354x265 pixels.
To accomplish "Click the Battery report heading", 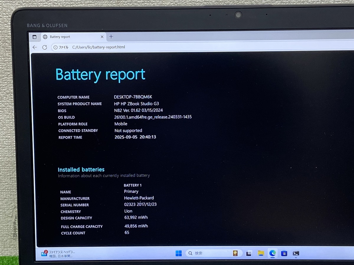I will (100, 74).
